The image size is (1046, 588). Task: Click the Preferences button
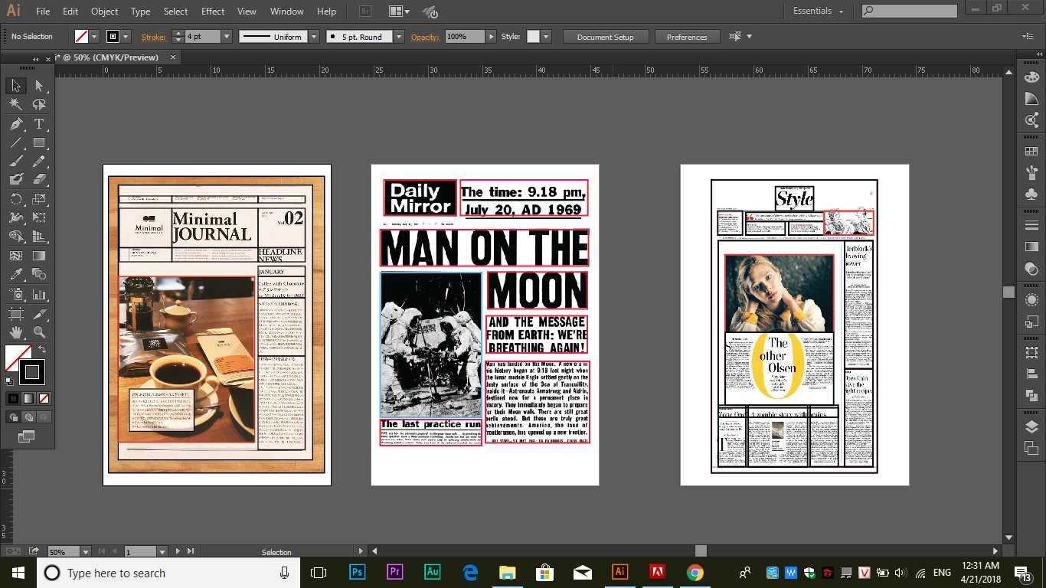pyautogui.click(x=687, y=37)
